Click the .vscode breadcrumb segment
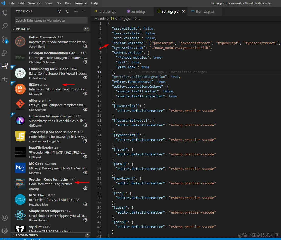The width and height of the screenshot is (281, 240). pos(100,19)
